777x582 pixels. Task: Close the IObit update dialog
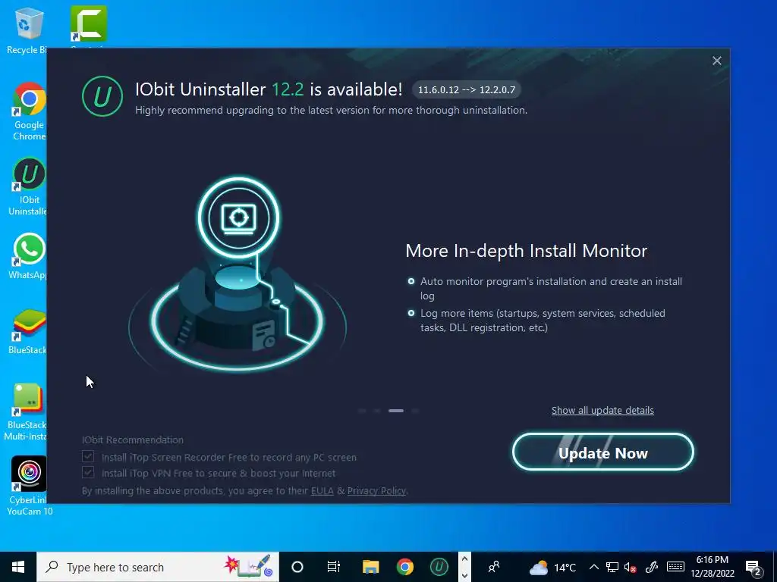pyautogui.click(x=716, y=61)
